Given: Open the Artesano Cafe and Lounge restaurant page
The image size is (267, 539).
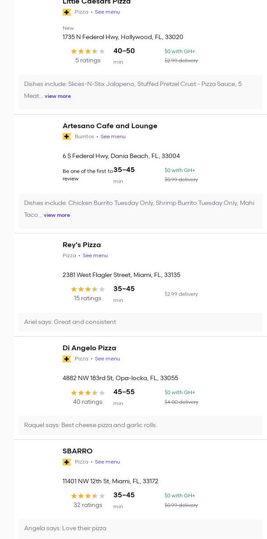Looking at the screenshot, I should click(110, 126).
